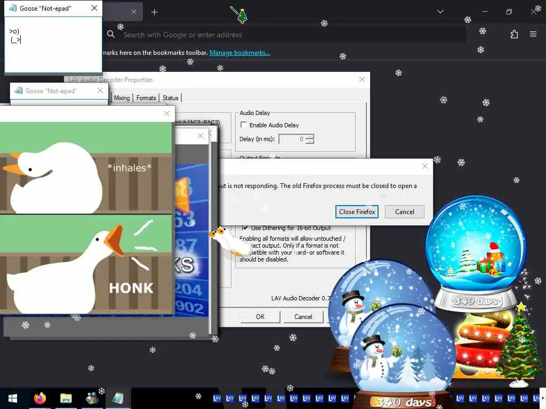
Task: Follow the Manage bookmarks link
Action: point(239,53)
